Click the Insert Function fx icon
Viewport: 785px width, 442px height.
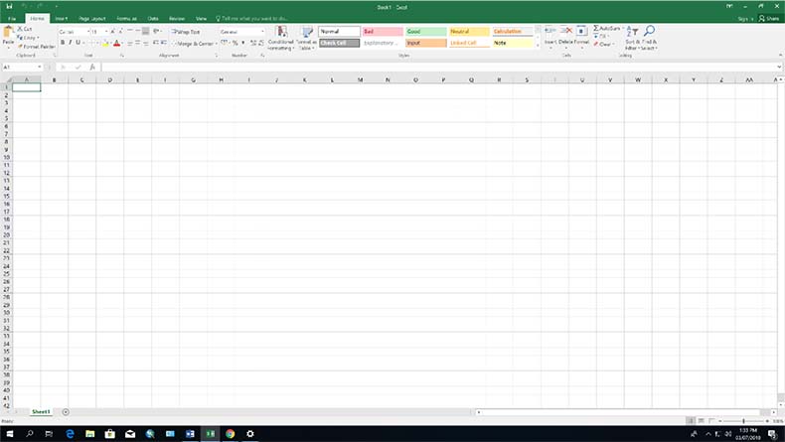[92, 68]
